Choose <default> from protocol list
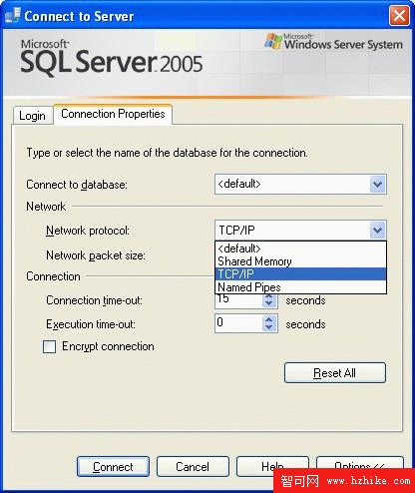 (x=300, y=248)
